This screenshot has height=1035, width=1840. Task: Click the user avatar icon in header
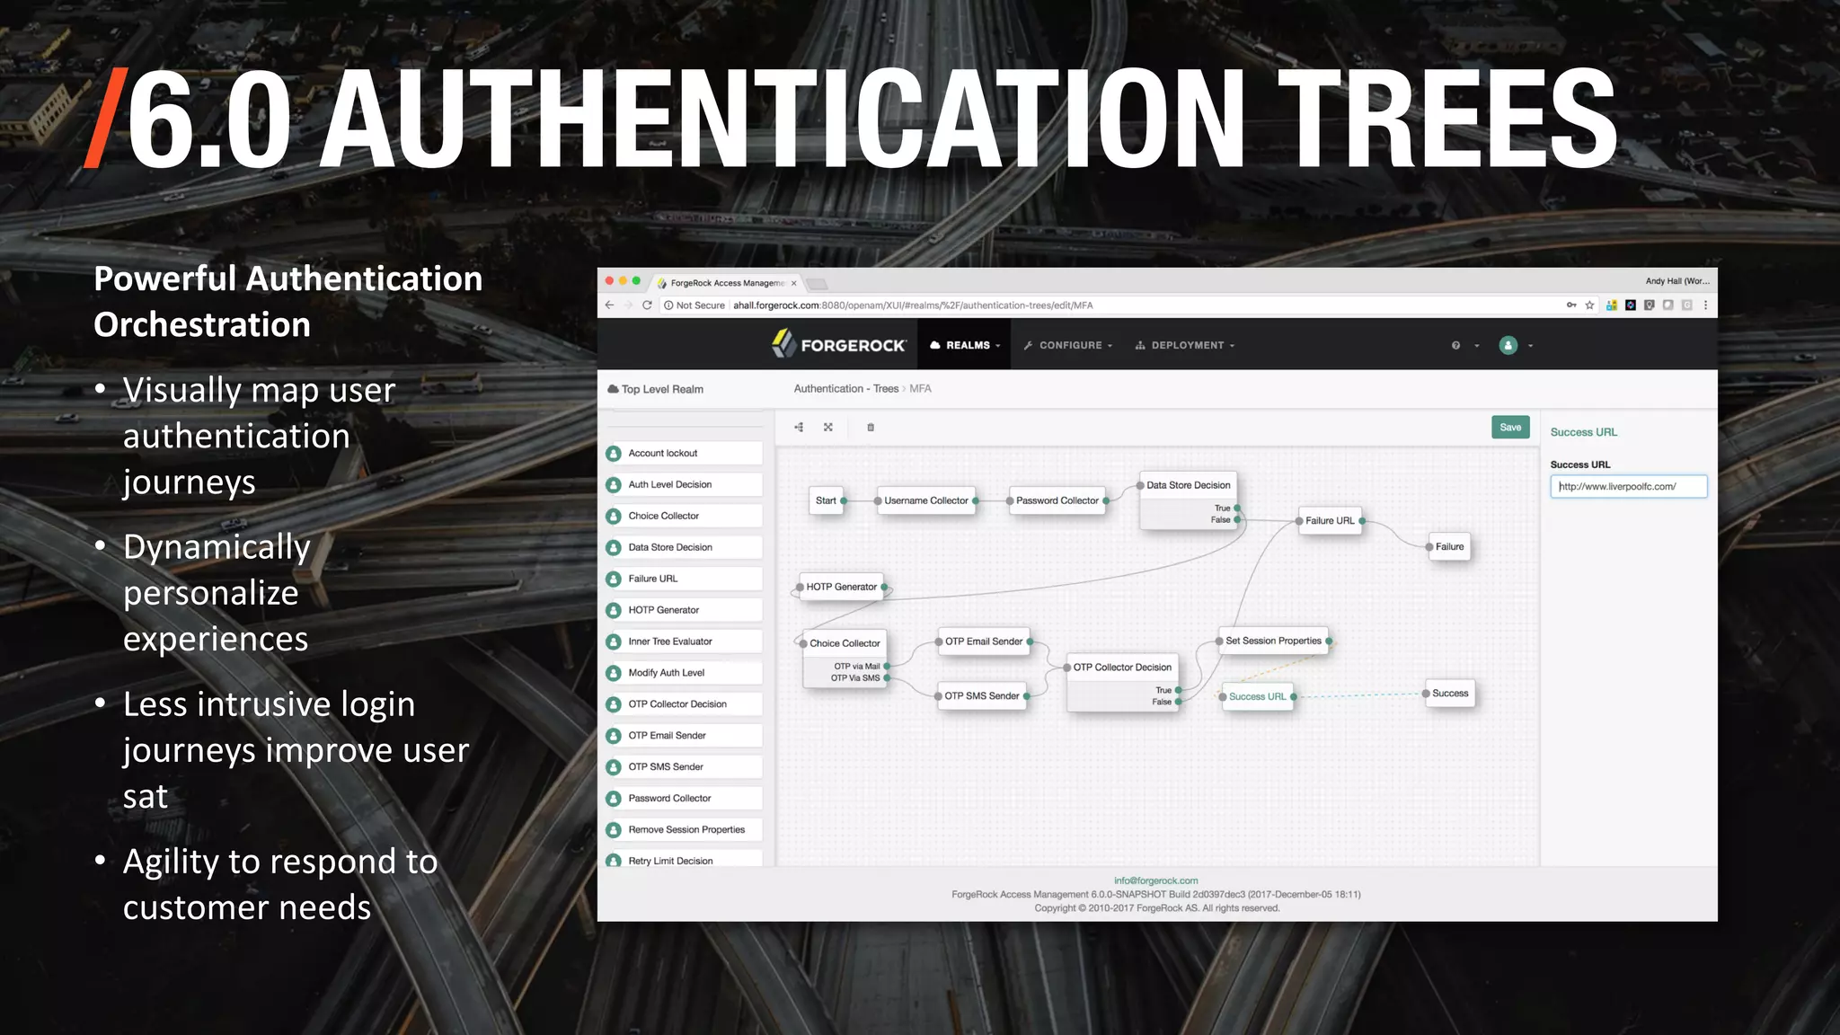[1508, 345]
